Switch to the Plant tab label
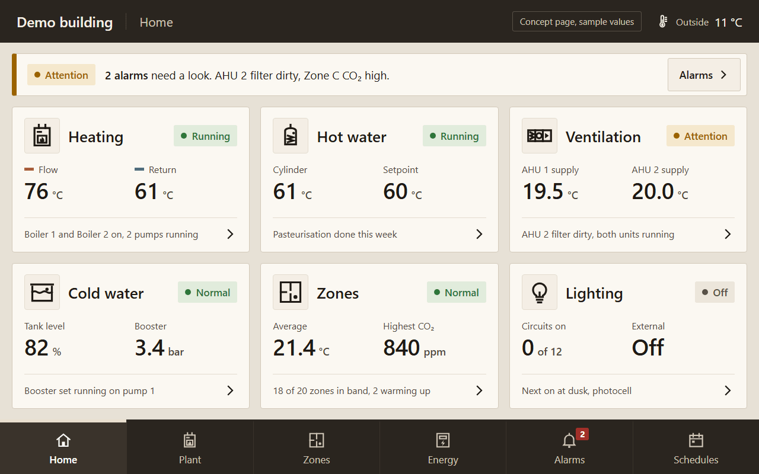 click(190, 460)
